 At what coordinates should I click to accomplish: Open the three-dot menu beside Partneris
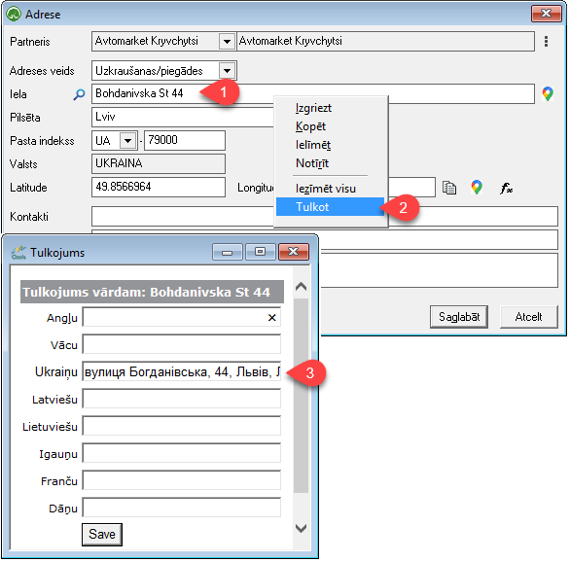[x=546, y=42]
